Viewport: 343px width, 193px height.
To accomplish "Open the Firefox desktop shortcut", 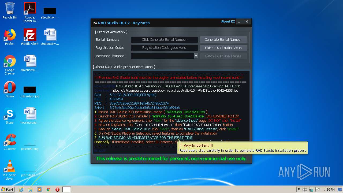I will pos(10,37).
